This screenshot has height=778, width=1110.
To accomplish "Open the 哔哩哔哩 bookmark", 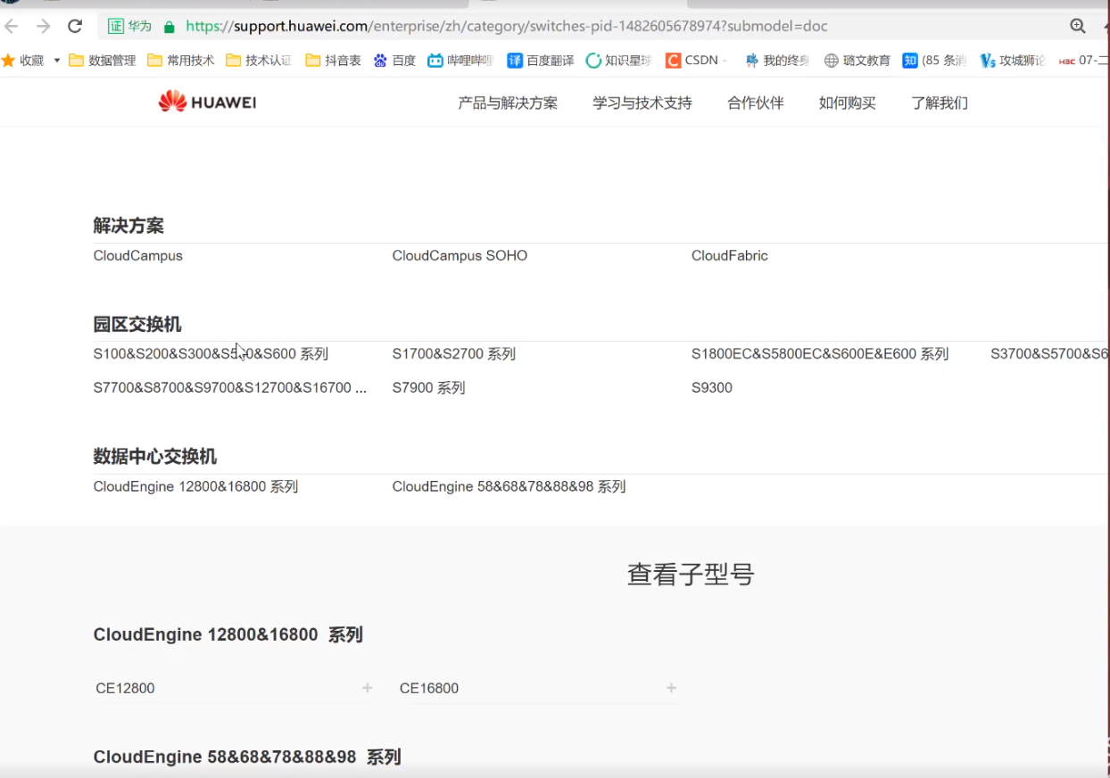I will 460,61.
